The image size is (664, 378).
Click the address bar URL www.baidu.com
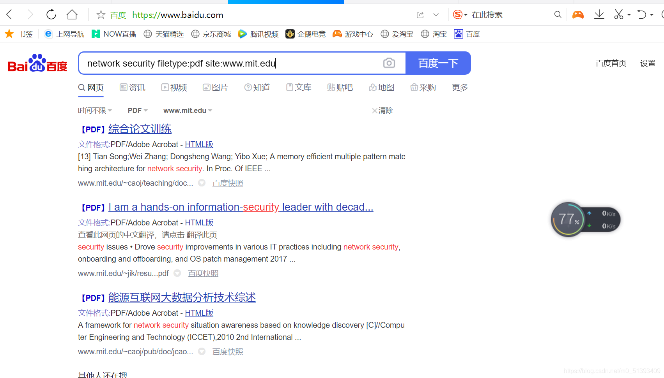[x=177, y=15]
